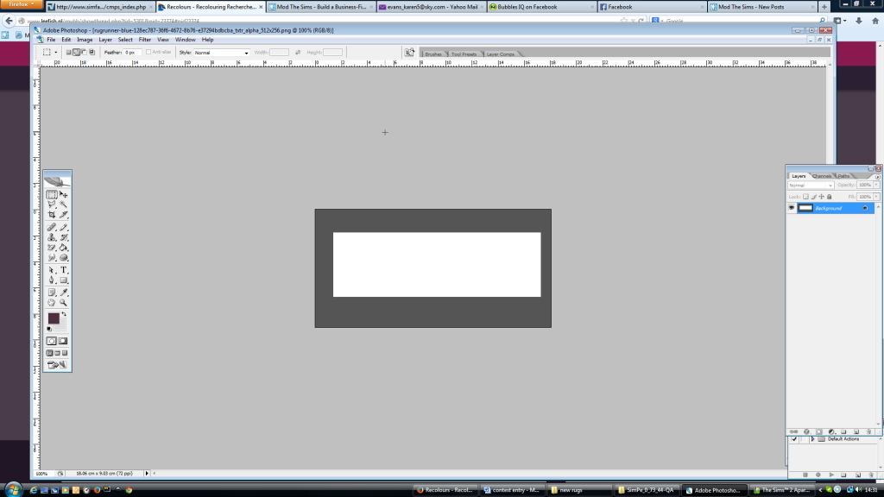Select the Move tool

[64, 195]
